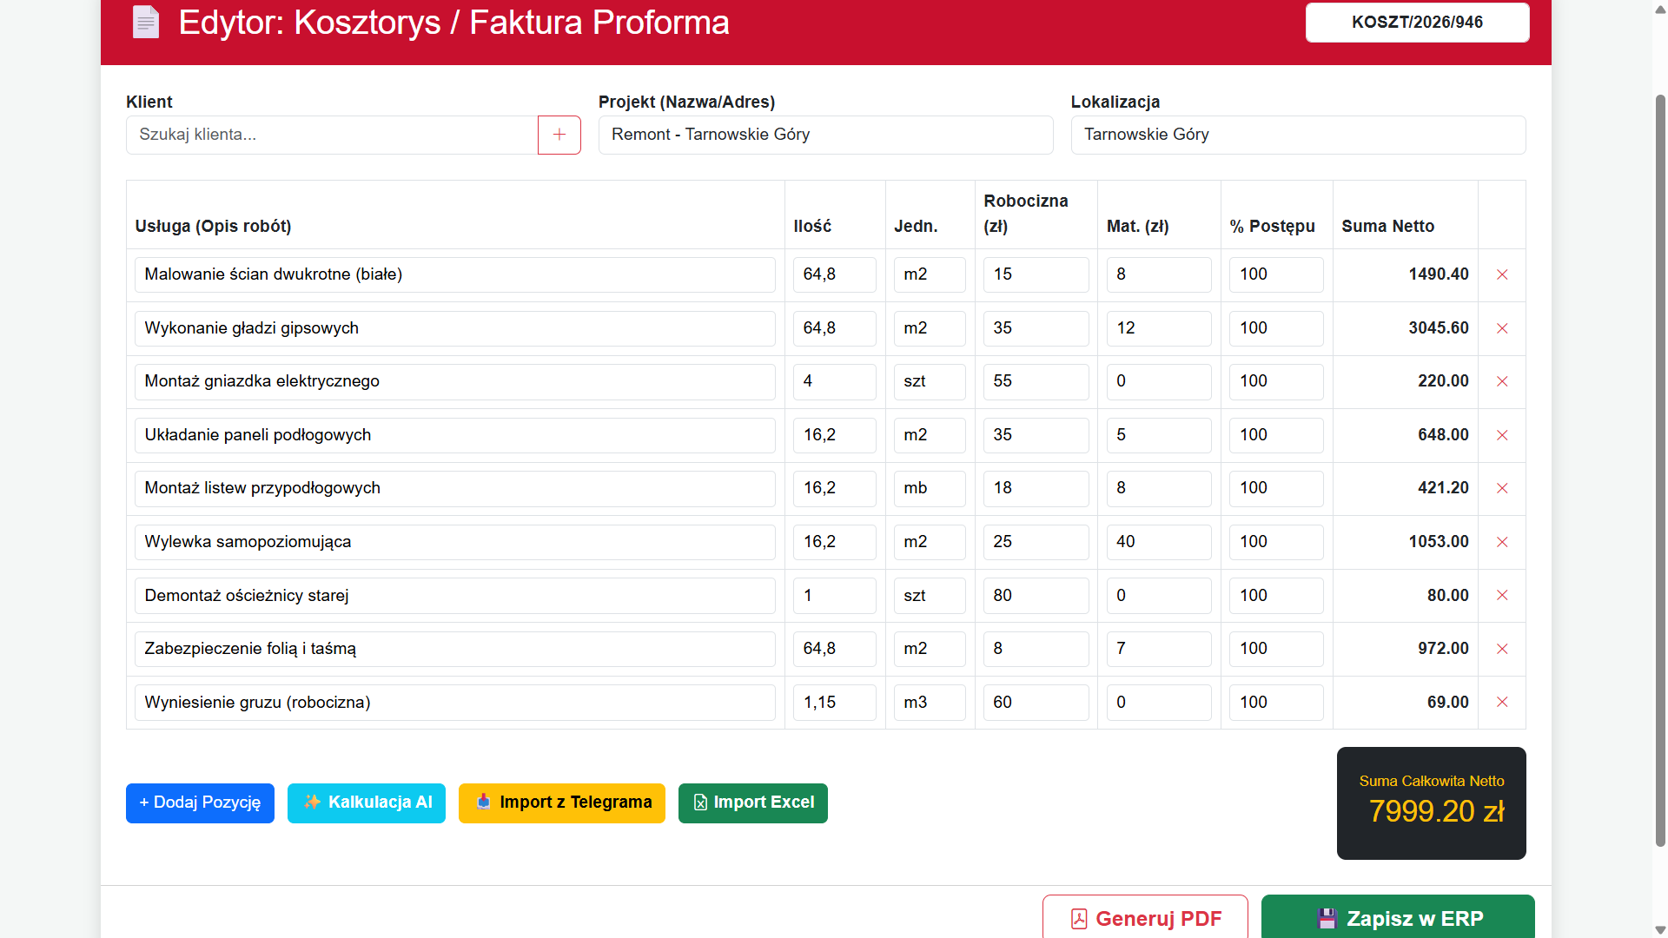Viewport: 1668px width, 938px height.
Task: Click the page vertical scrollbar thumb
Action: point(1660,469)
